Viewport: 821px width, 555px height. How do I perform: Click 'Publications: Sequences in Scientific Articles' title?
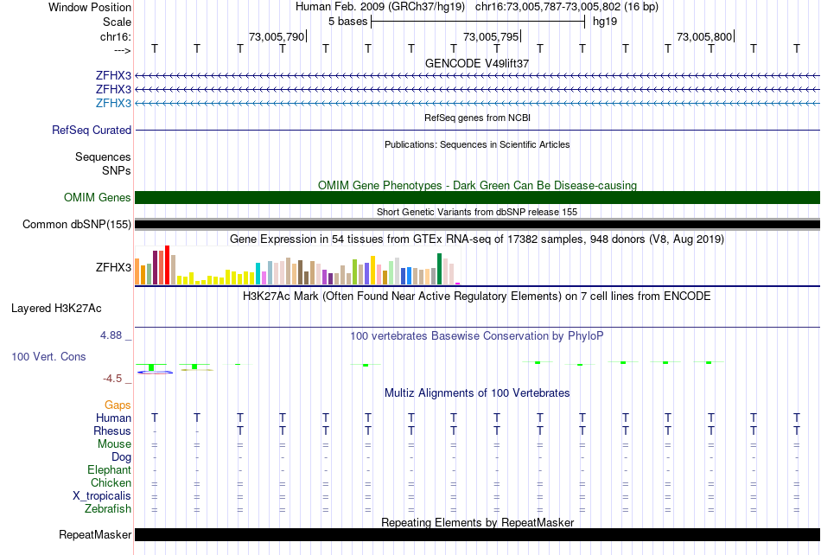click(477, 144)
